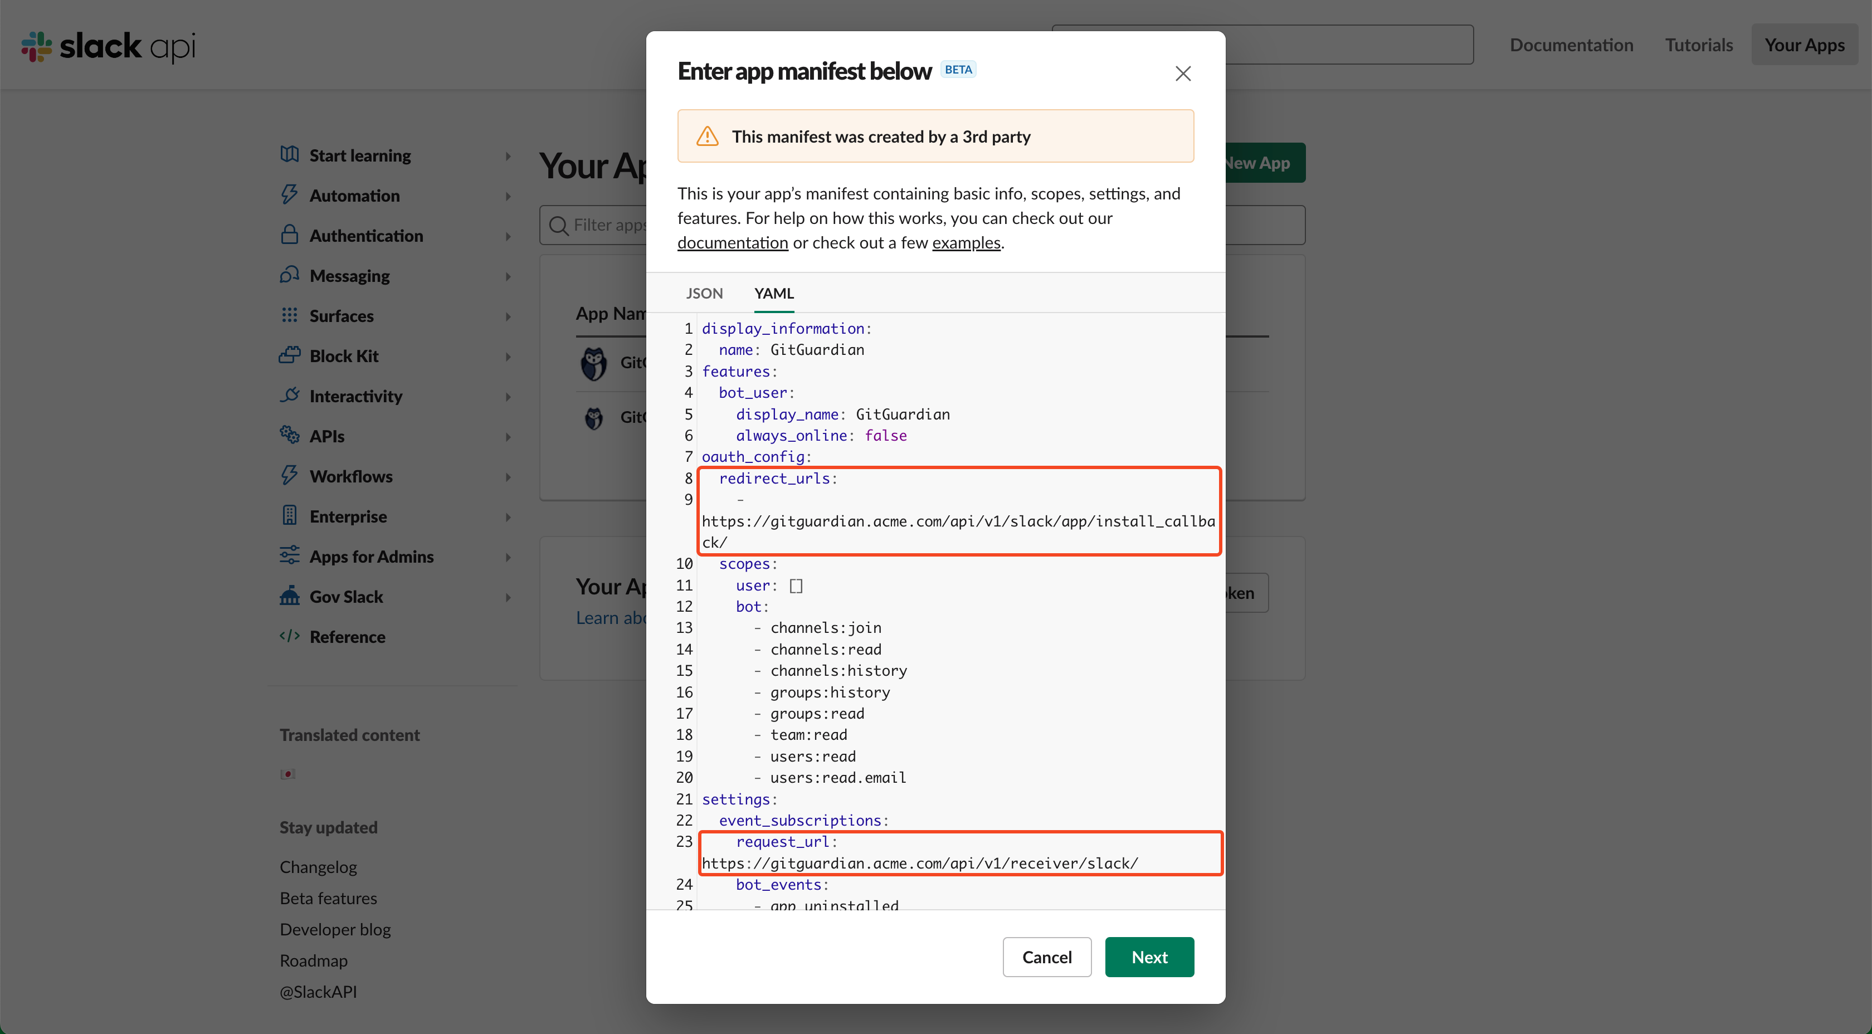Viewport: 1872px width, 1034px height.
Task: Click the second GitGuardian owl app icon
Action: (x=594, y=418)
